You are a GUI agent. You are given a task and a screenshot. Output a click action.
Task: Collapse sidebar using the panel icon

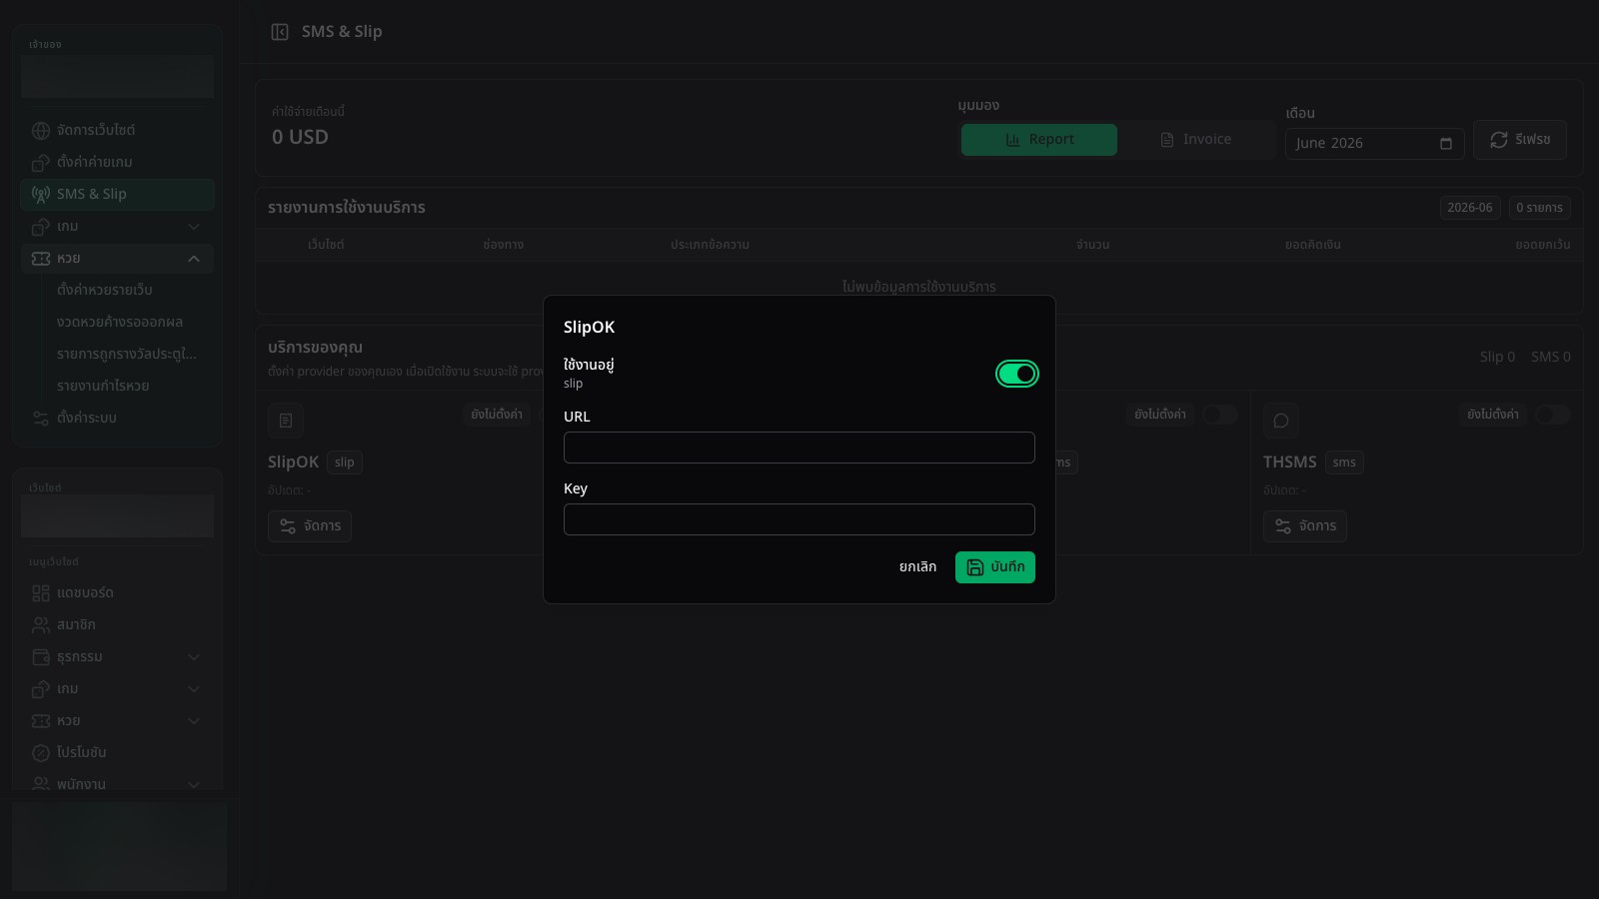(x=280, y=32)
